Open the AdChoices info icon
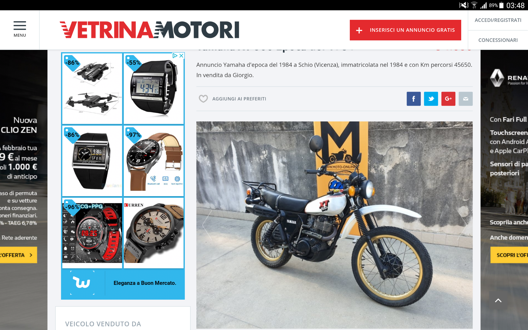 coord(175,56)
